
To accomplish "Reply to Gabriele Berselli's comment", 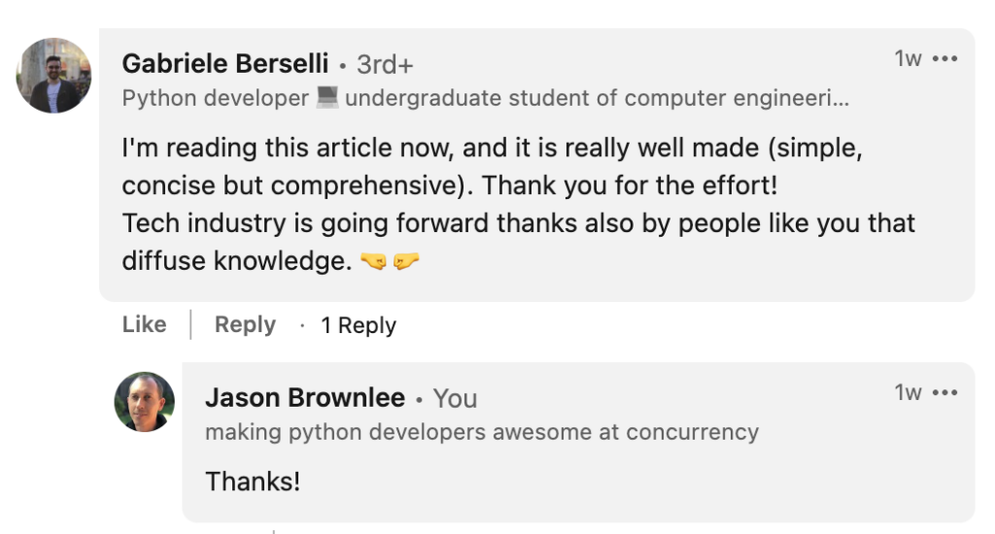I will pyautogui.click(x=245, y=325).
